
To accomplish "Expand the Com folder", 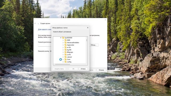I will tap(63, 59).
